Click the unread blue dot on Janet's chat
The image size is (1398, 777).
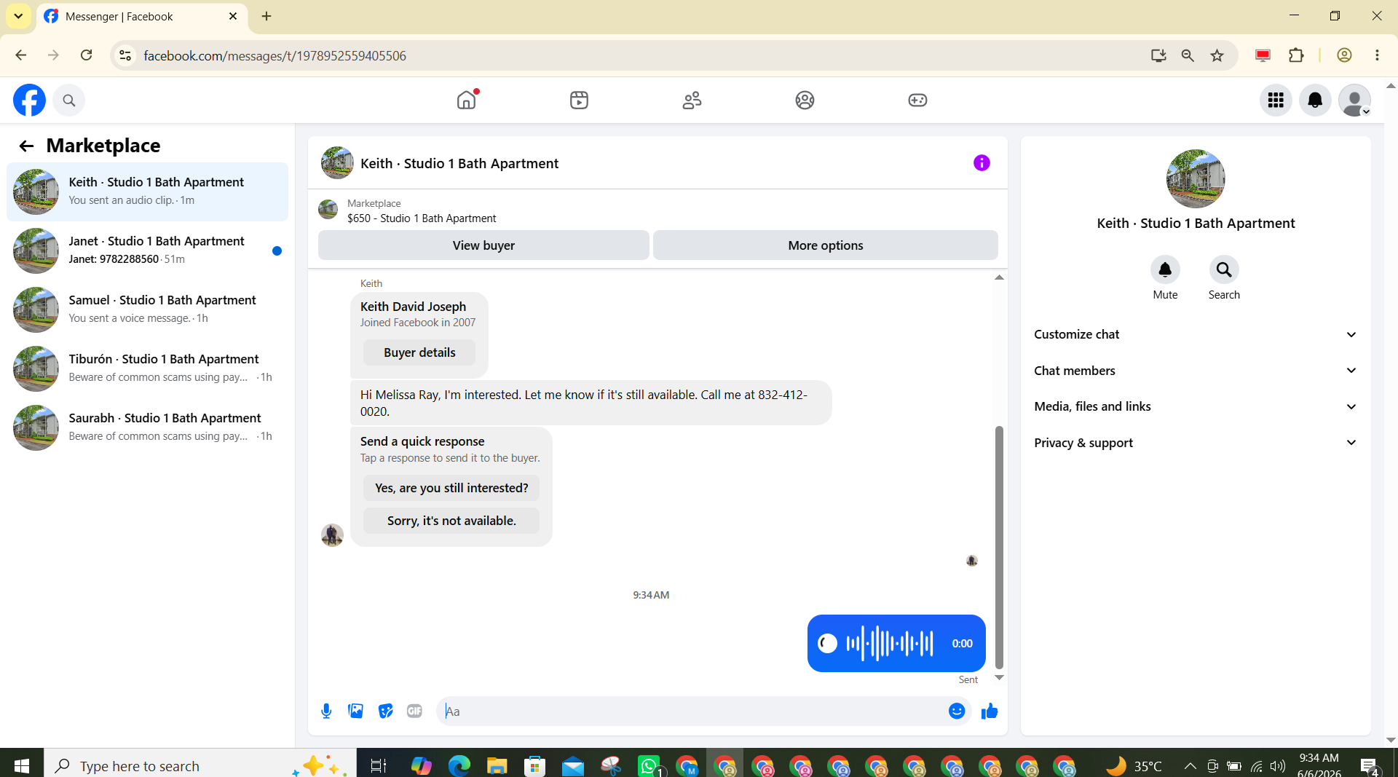pos(277,251)
